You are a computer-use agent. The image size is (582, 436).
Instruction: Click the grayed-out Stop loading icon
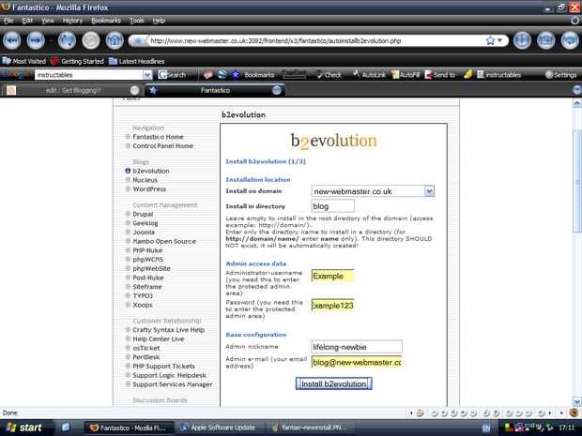(x=91, y=40)
